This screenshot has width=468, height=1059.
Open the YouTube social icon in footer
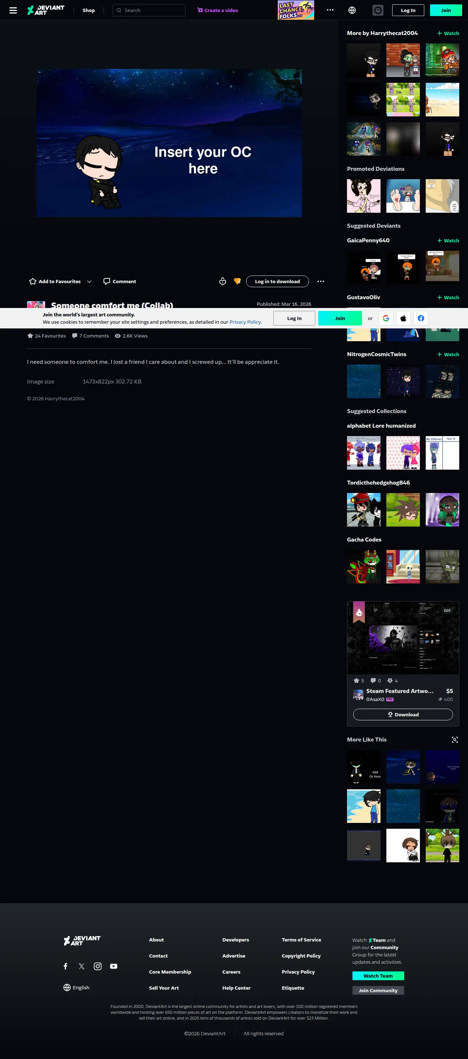coord(114,966)
